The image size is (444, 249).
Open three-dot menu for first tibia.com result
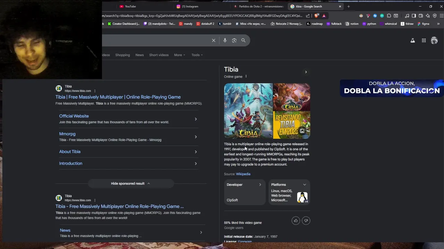pyautogui.click(x=95, y=91)
